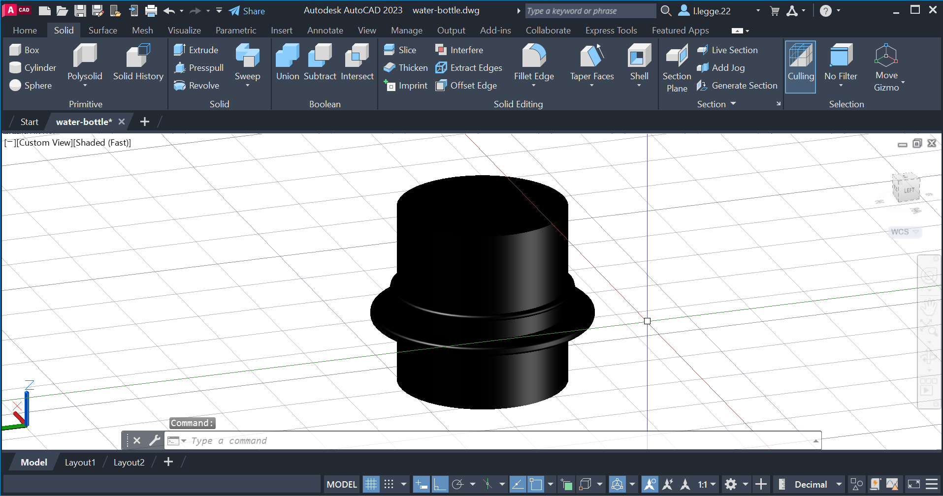Toggle drawing grid display in status bar
The width and height of the screenshot is (943, 496).
click(x=371, y=484)
